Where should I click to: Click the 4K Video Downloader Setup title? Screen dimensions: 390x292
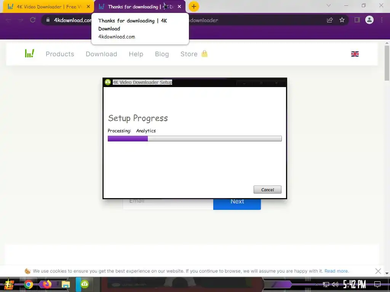pyautogui.click(x=142, y=82)
